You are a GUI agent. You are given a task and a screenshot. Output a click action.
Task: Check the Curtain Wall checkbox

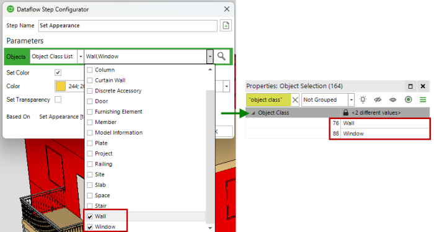(x=90, y=80)
